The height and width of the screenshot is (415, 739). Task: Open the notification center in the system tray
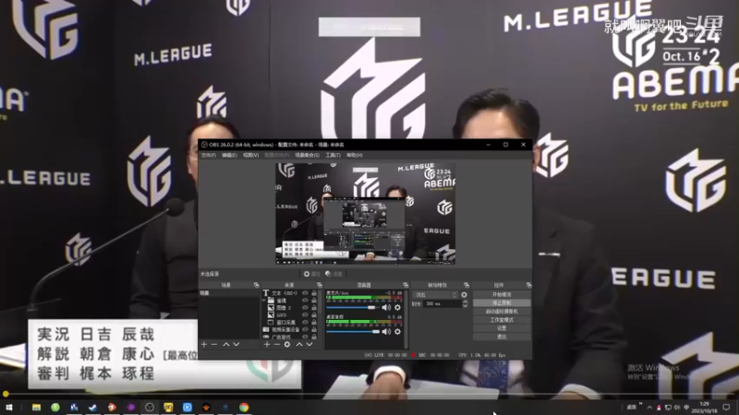pyautogui.click(x=727, y=408)
